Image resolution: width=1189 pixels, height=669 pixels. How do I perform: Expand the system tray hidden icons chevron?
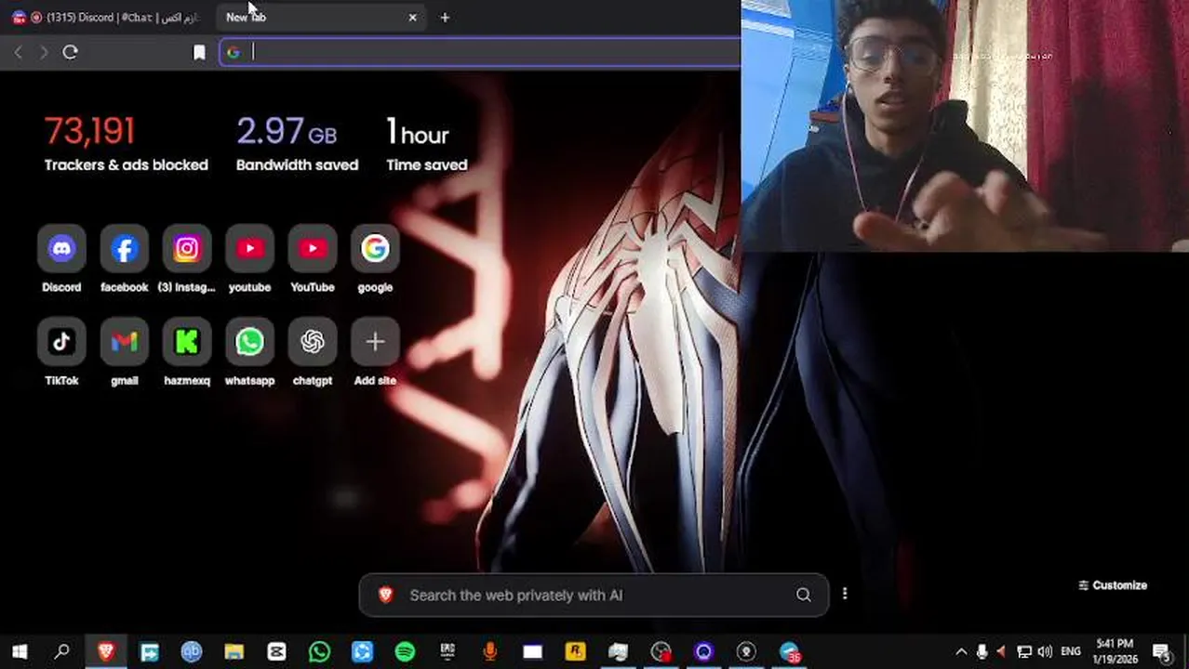pos(961,652)
